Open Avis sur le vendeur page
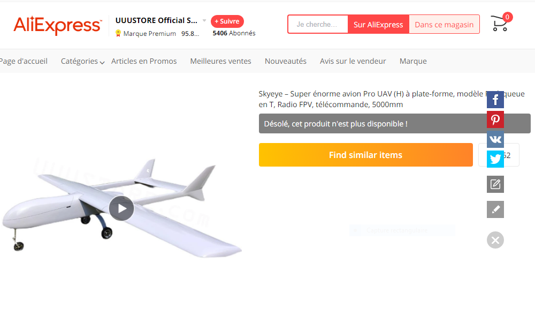Screen dimensions: 535x323 pos(353,61)
